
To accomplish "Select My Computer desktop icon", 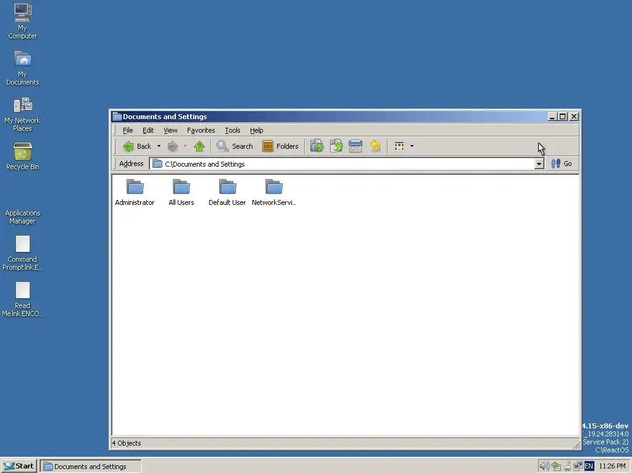I will (23, 22).
